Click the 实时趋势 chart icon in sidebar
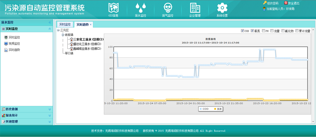This screenshot has height=137, width=316. [x=6, y=50]
